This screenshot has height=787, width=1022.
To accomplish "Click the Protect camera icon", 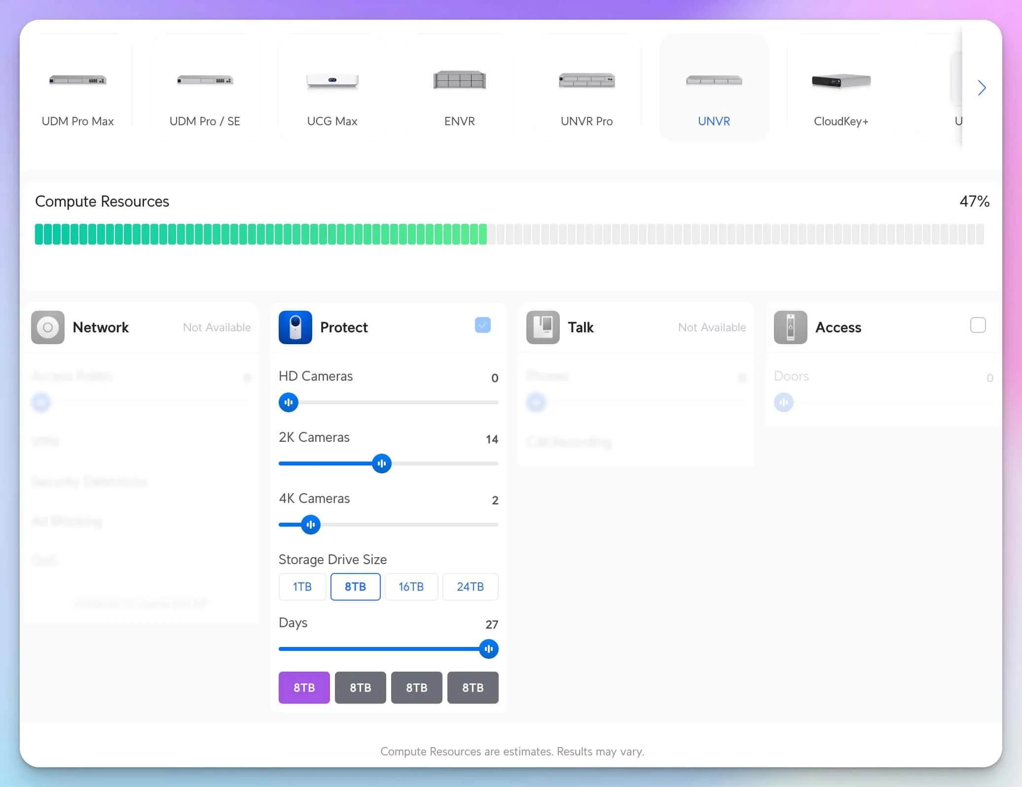I will click(294, 327).
